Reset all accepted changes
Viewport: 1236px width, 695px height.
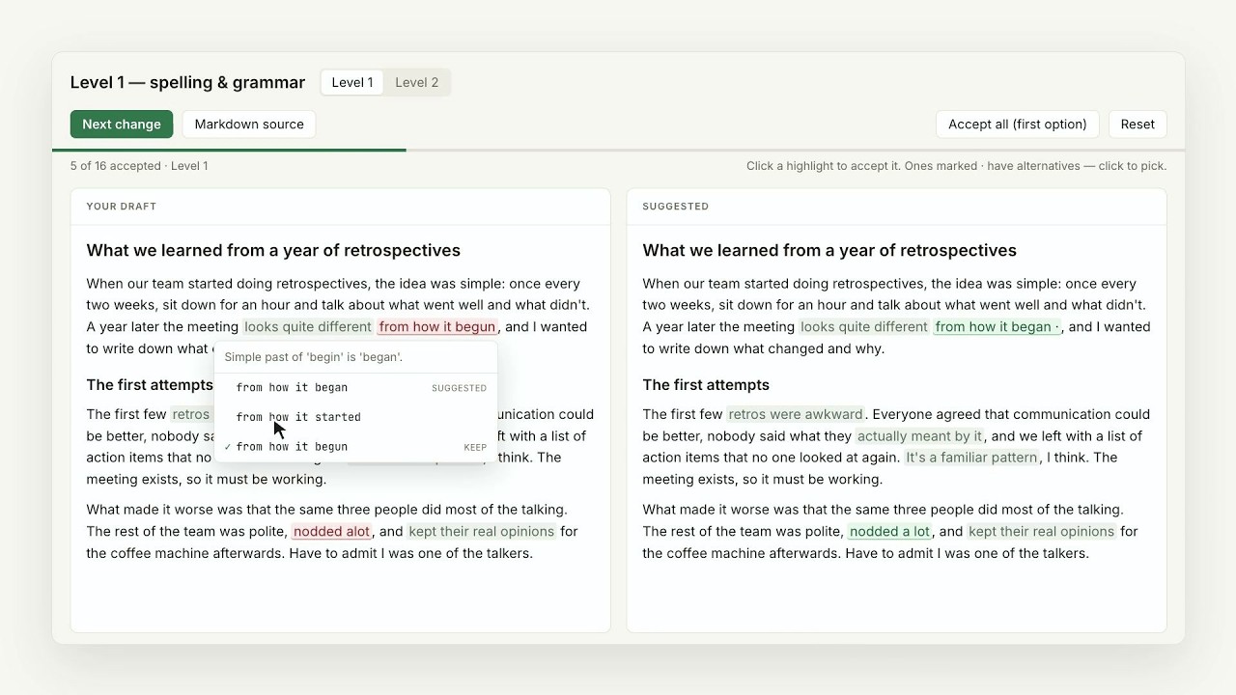pyautogui.click(x=1138, y=124)
